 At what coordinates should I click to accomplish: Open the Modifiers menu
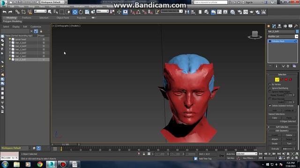[x=65, y=7]
